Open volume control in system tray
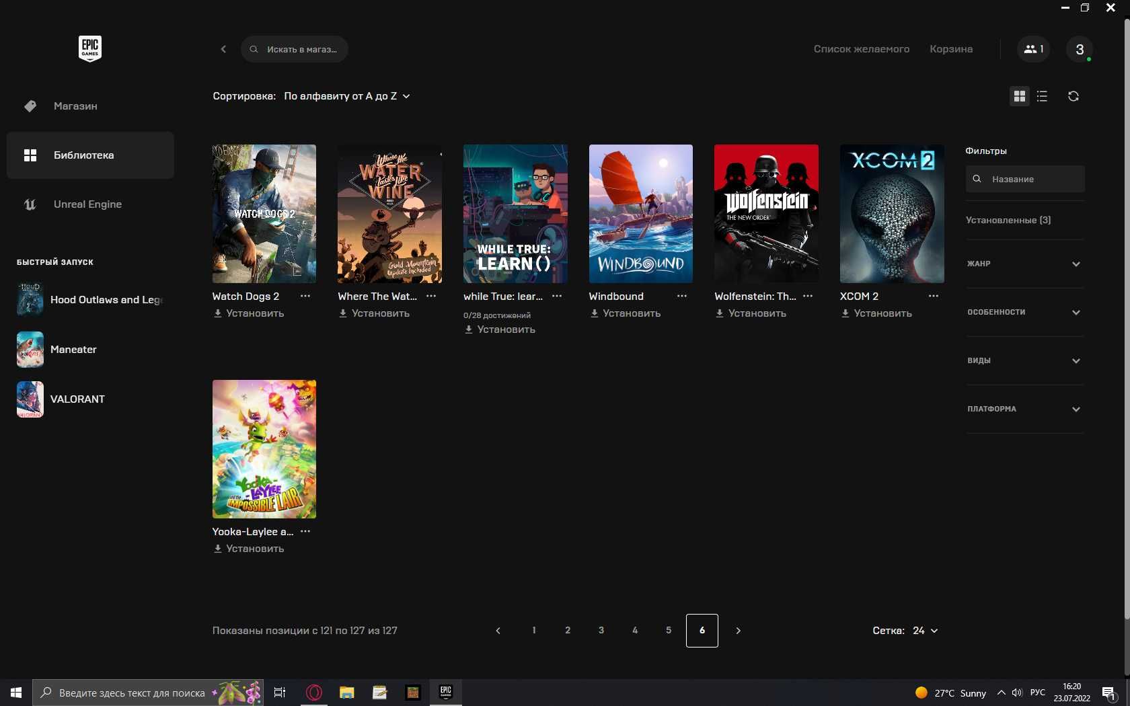 coord(1016,693)
